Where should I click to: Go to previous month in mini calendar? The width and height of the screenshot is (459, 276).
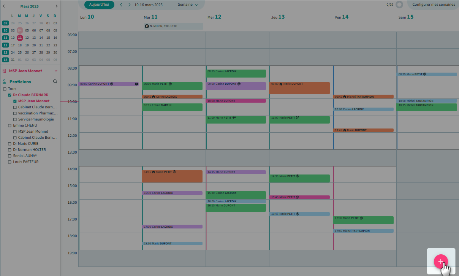click(x=4, y=6)
